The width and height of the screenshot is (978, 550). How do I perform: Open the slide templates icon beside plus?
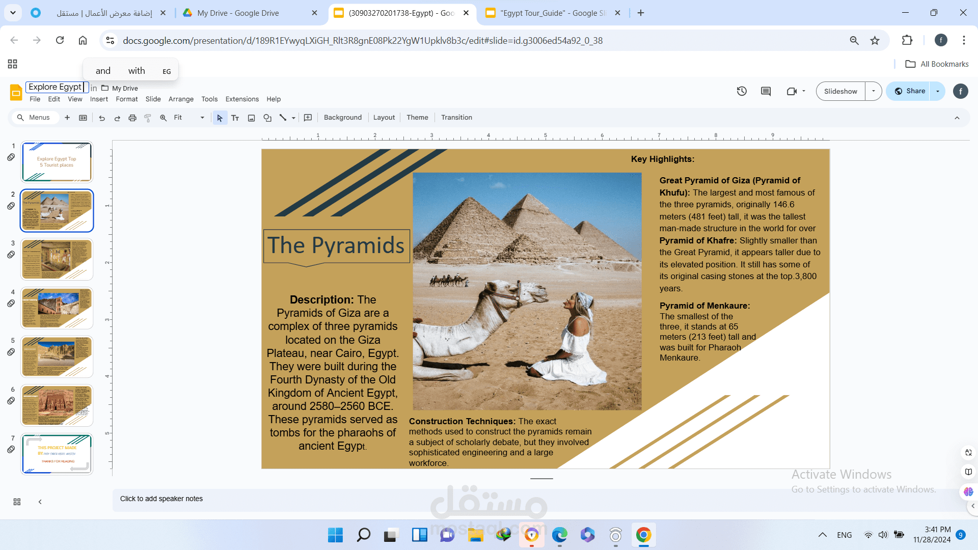83,118
